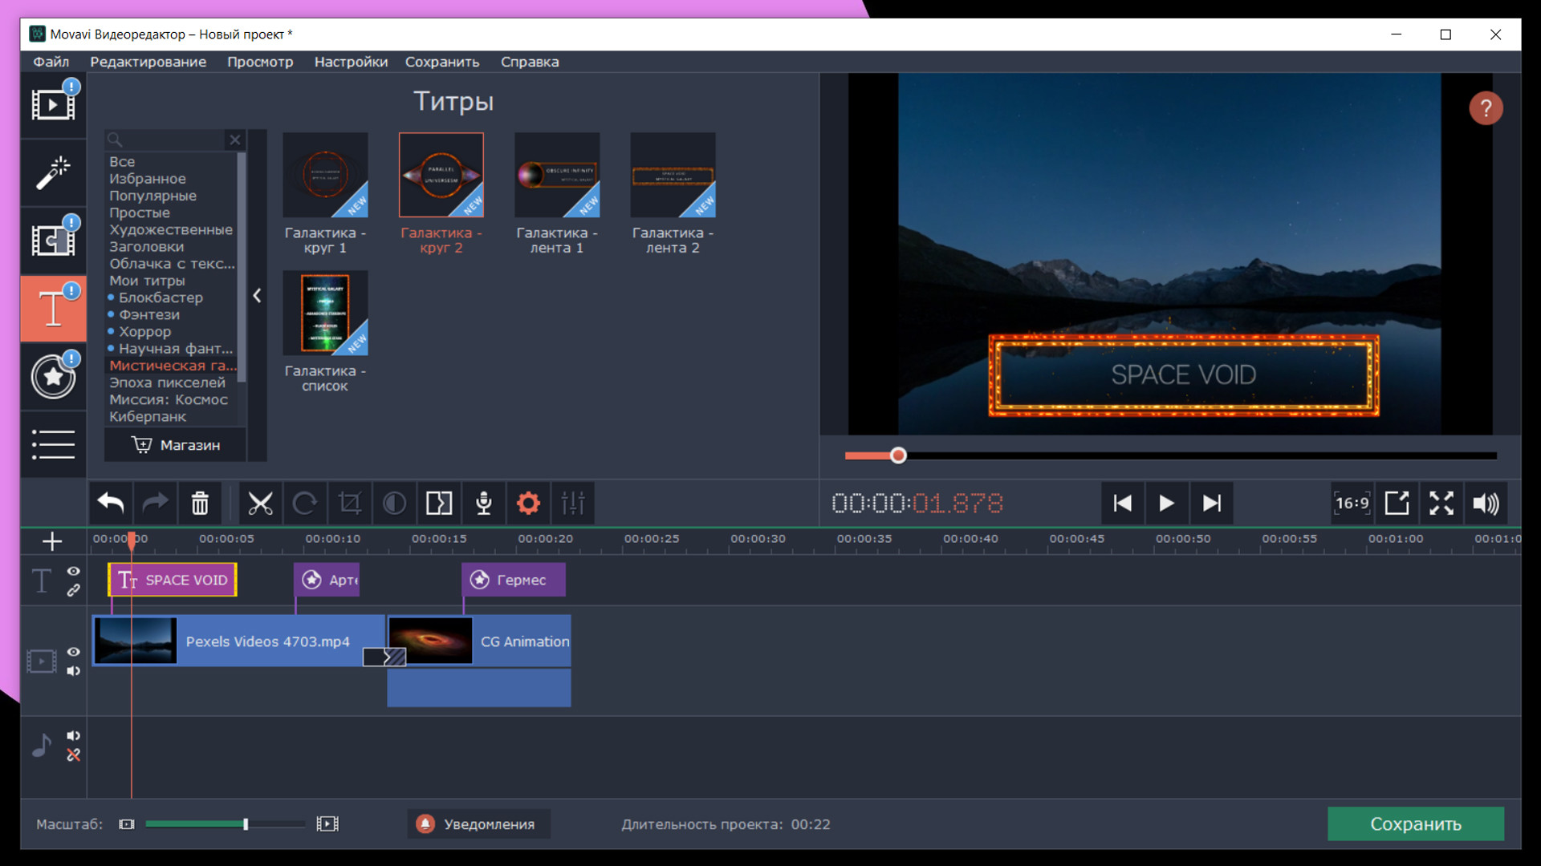1541x866 pixels.
Task: Open the Transitions tab in sidebar
Action: (53, 240)
